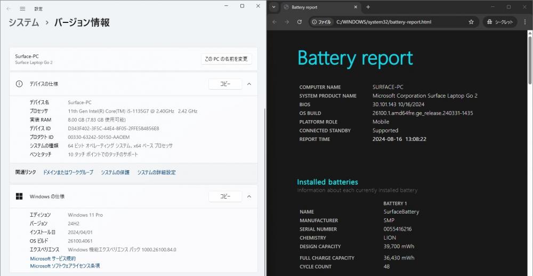
Task: Copy the デバイスの仕様 section
Action: (x=225, y=84)
